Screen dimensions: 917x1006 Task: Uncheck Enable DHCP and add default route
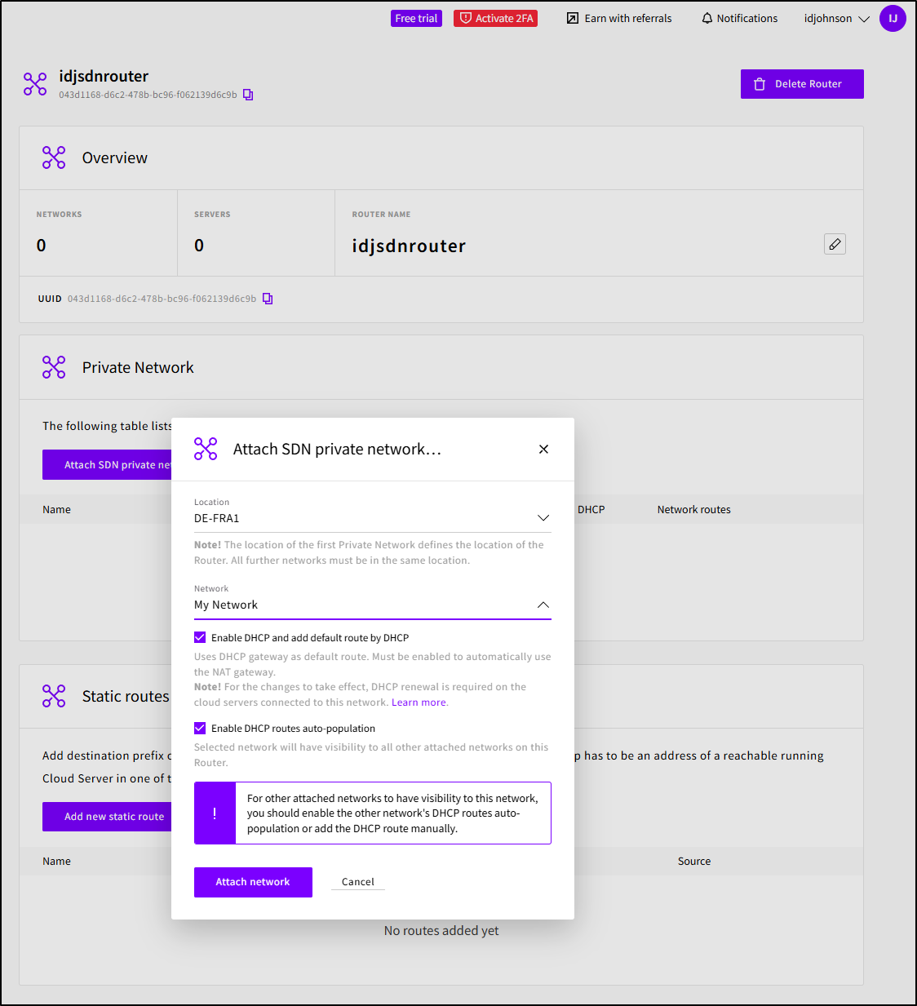pos(200,638)
